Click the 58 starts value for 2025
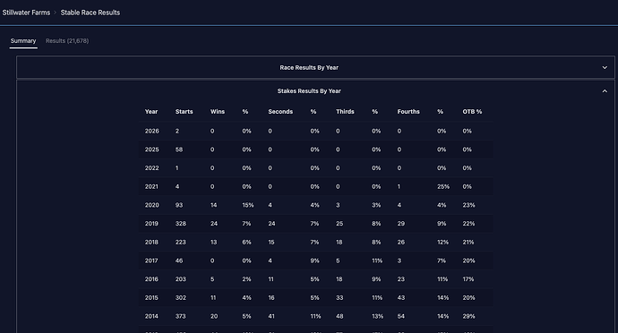Image resolution: width=618 pixels, height=333 pixels. click(x=179, y=149)
